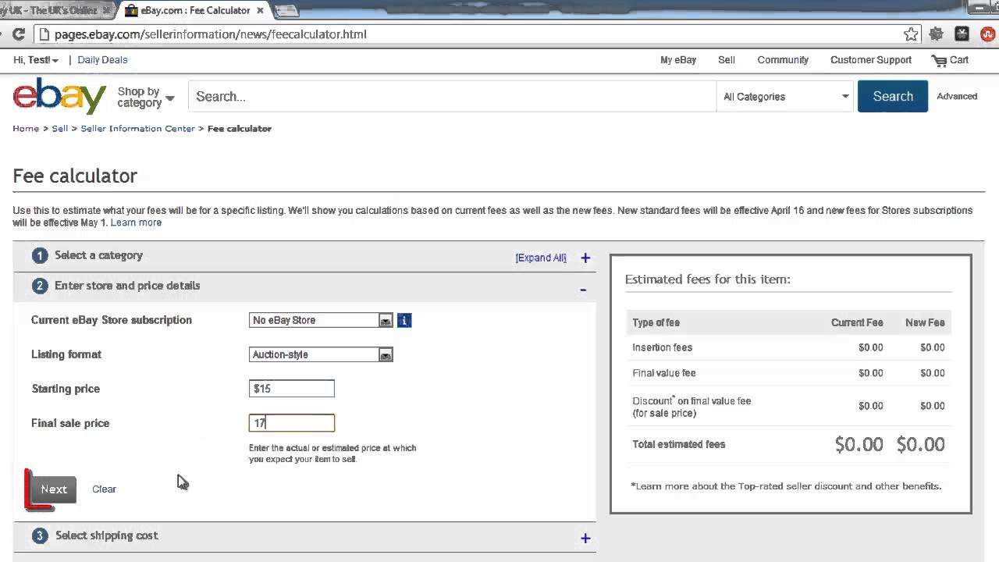The height and width of the screenshot is (562, 999).
Task: Click the Next button
Action: [54, 489]
